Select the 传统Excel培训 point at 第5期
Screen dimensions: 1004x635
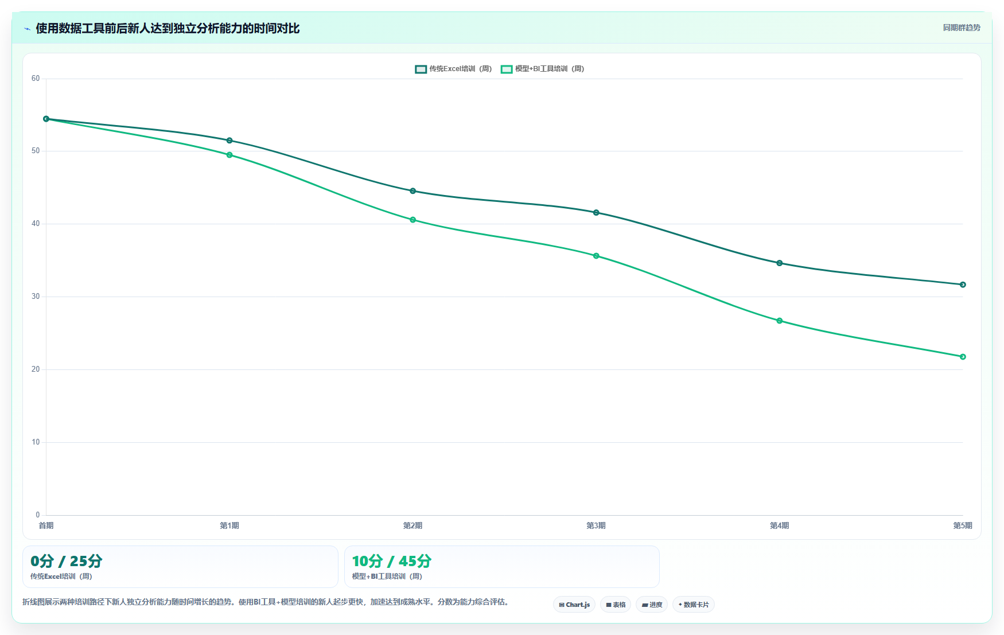pos(963,285)
